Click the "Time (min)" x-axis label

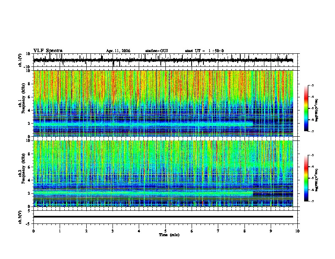(169, 235)
